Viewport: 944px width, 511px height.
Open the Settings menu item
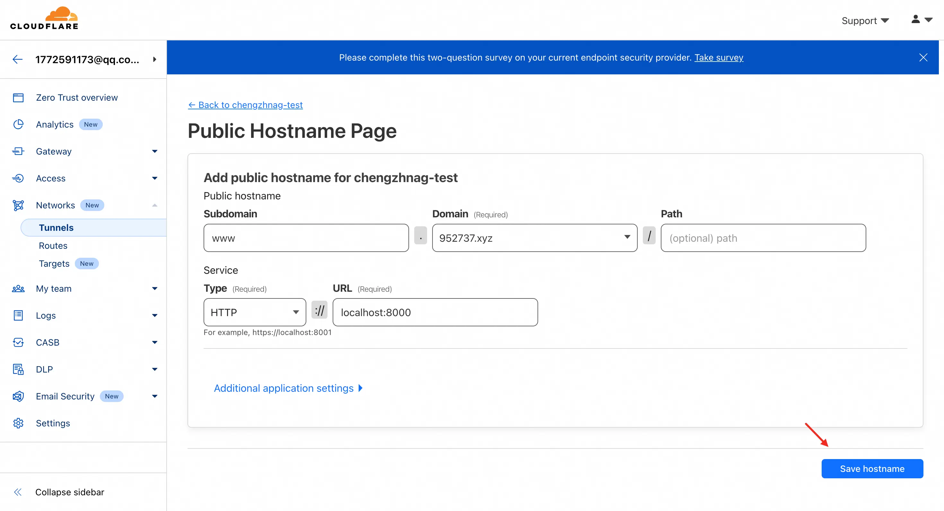click(53, 423)
